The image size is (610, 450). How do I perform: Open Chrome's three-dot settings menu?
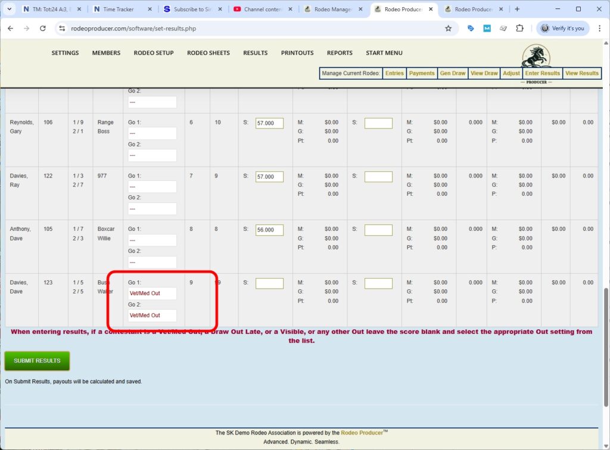(x=600, y=28)
